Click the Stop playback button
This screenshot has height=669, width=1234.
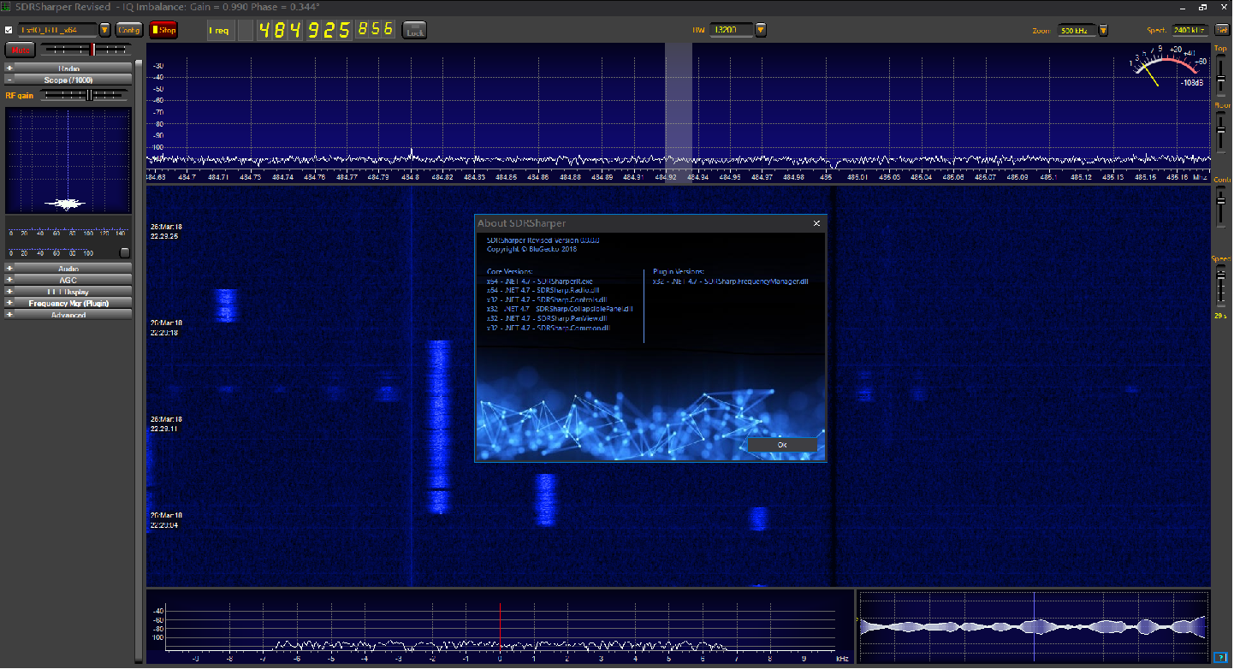[x=163, y=31]
